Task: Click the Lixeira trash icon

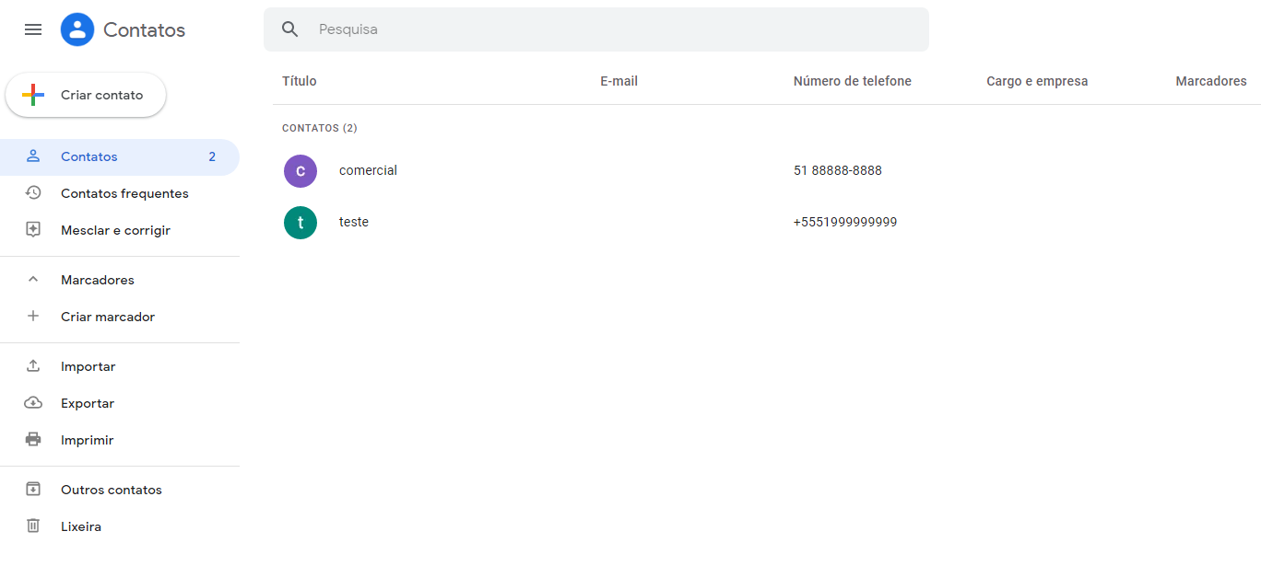Action: [33, 526]
